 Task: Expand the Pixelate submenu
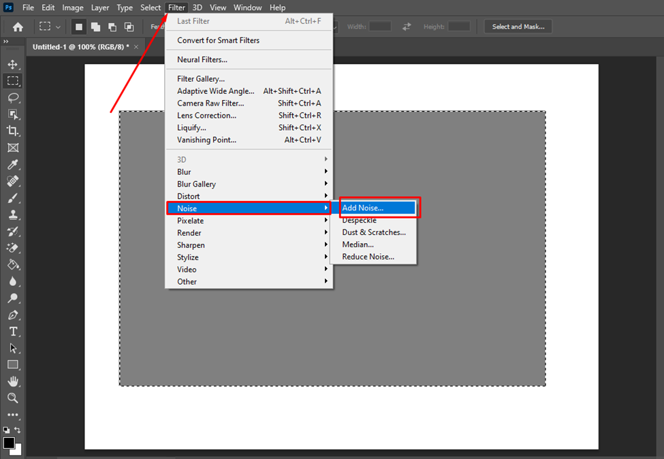[x=249, y=221]
